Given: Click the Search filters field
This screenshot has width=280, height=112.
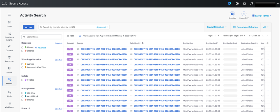Looking at the screenshot, I should click(42, 37).
